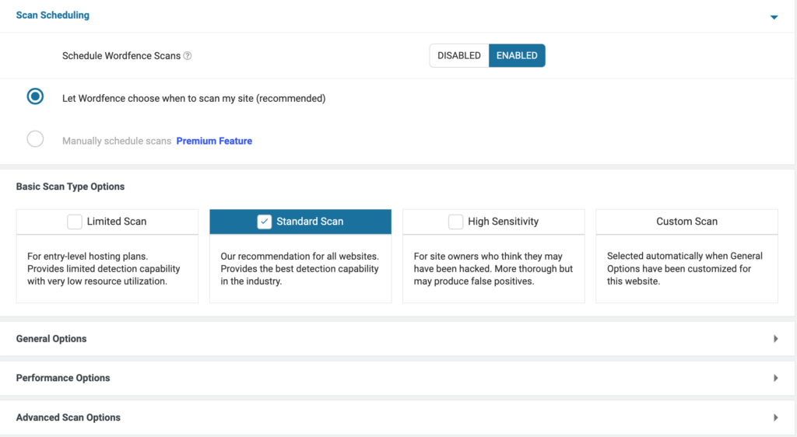Click the Advanced Scan Options heading

tap(68, 418)
